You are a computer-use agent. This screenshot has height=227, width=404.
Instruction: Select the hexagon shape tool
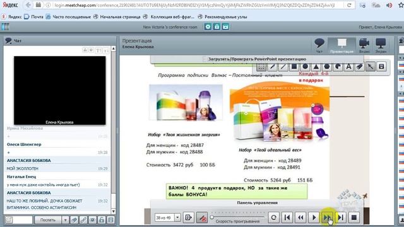point(327,67)
